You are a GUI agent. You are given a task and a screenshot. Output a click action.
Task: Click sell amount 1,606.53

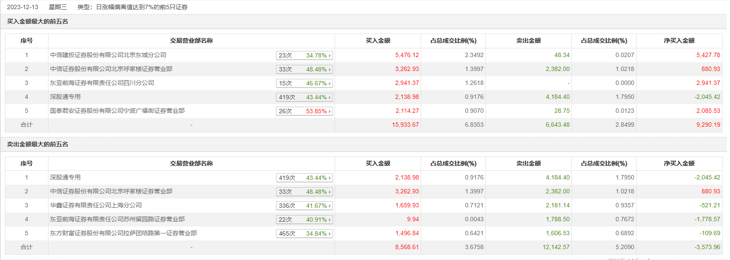[x=558, y=233]
